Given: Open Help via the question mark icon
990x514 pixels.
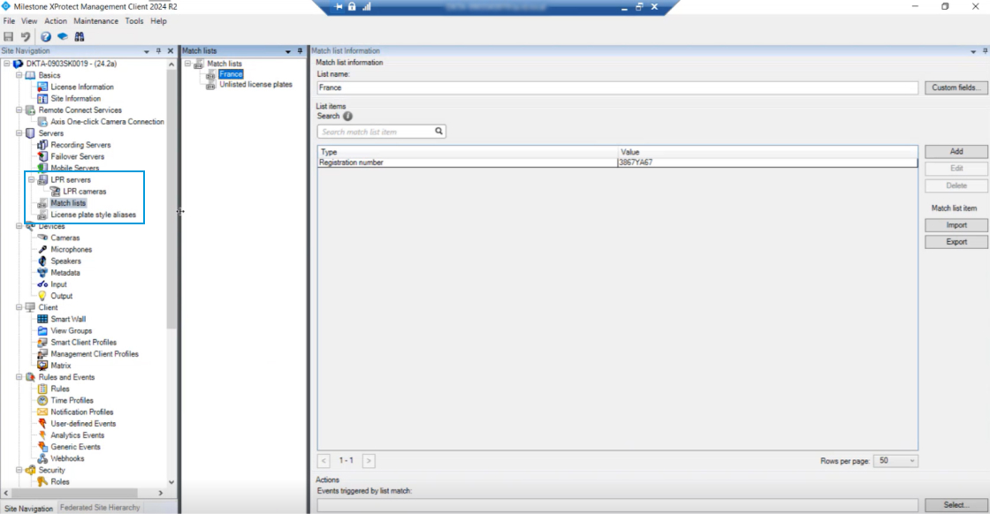Looking at the screenshot, I should pyautogui.click(x=46, y=37).
